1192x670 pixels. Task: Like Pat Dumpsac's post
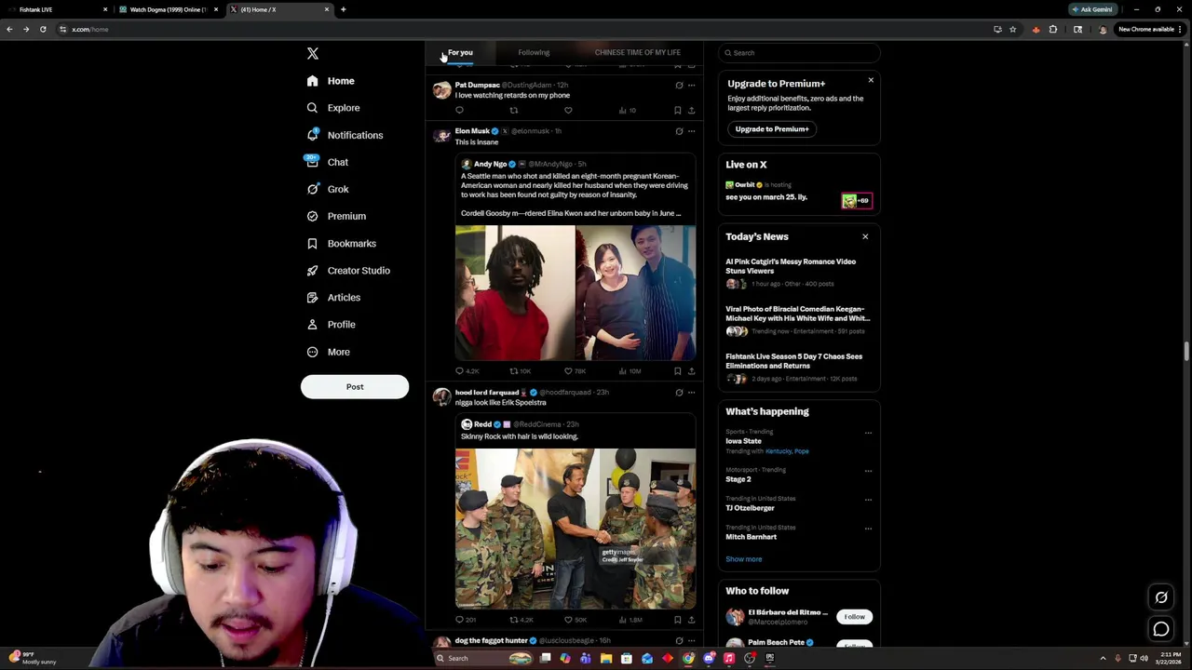pyautogui.click(x=568, y=111)
